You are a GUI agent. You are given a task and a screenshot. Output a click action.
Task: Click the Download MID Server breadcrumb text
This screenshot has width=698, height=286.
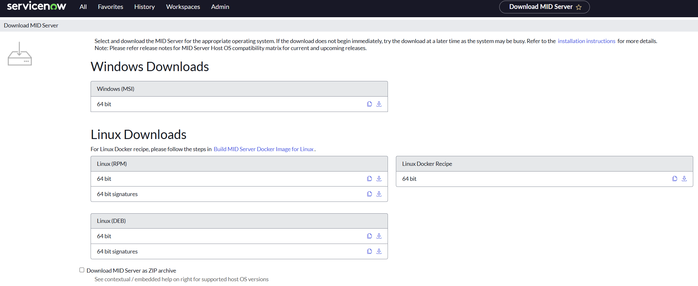(x=31, y=26)
